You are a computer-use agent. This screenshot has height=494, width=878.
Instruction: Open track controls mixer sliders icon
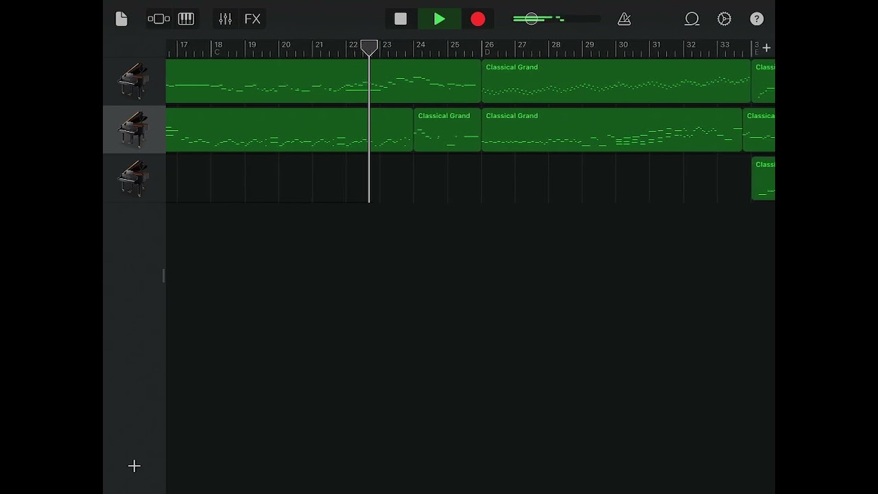coord(225,19)
